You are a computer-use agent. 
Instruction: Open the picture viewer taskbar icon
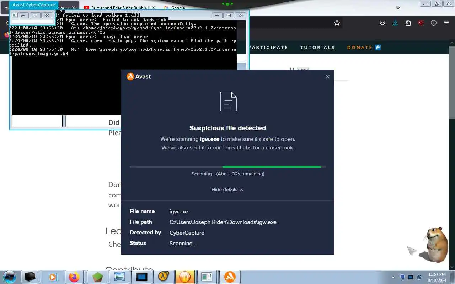pos(119,277)
